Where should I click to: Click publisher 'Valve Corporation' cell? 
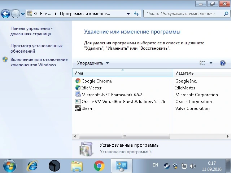tap(192, 108)
